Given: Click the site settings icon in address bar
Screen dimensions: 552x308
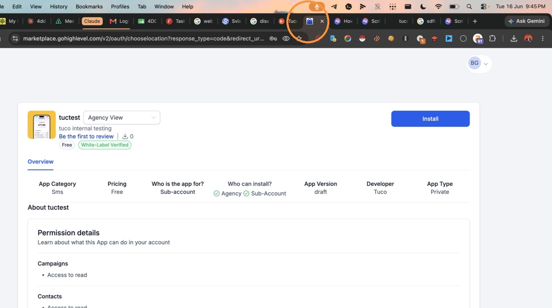Looking at the screenshot, I should pos(15,38).
